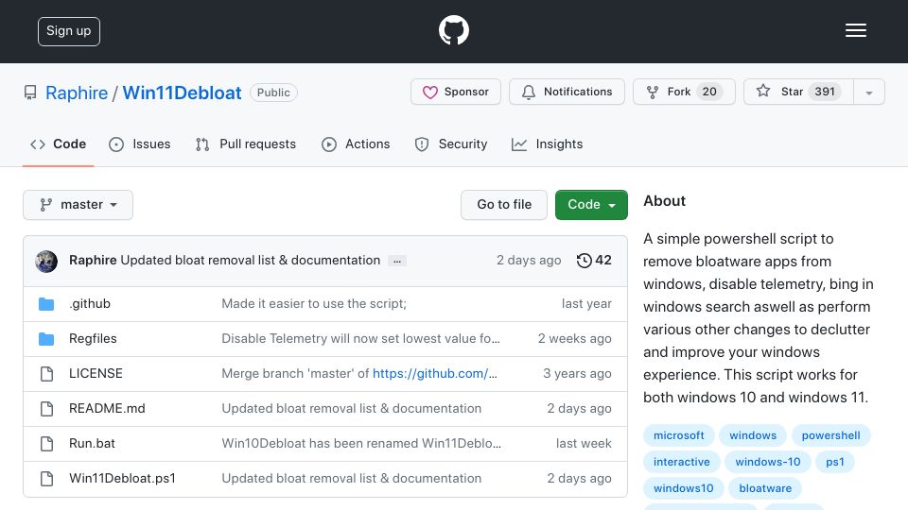Select the microsoft topic tag
The width and height of the screenshot is (908, 510).
679,435
